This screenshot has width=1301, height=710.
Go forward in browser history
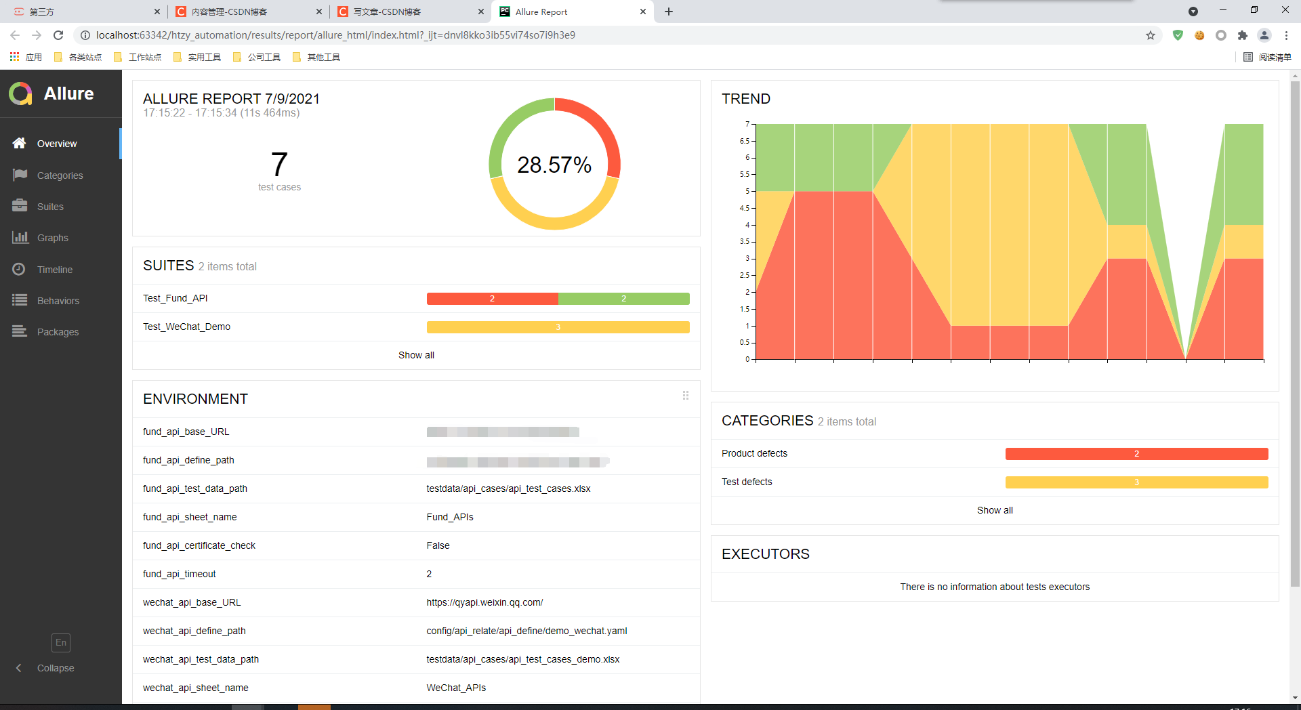37,35
